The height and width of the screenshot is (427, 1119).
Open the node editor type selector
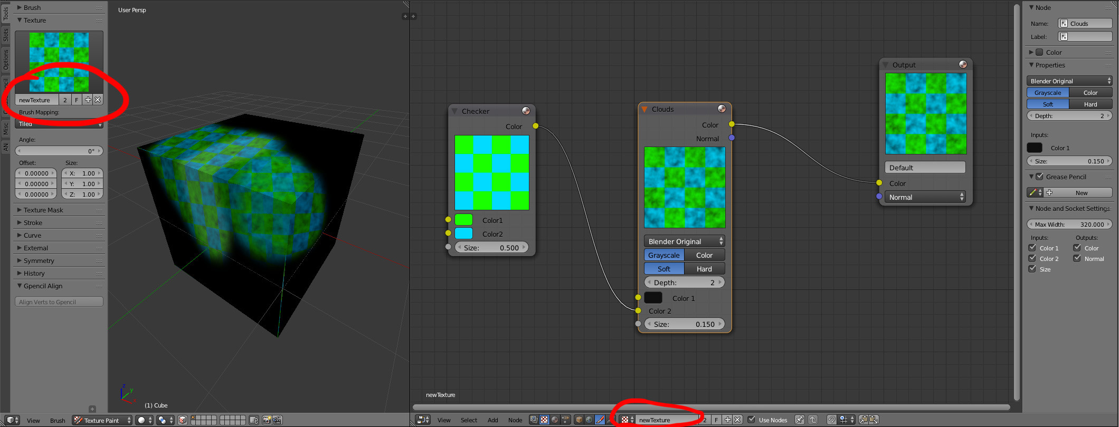(x=423, y=420)
